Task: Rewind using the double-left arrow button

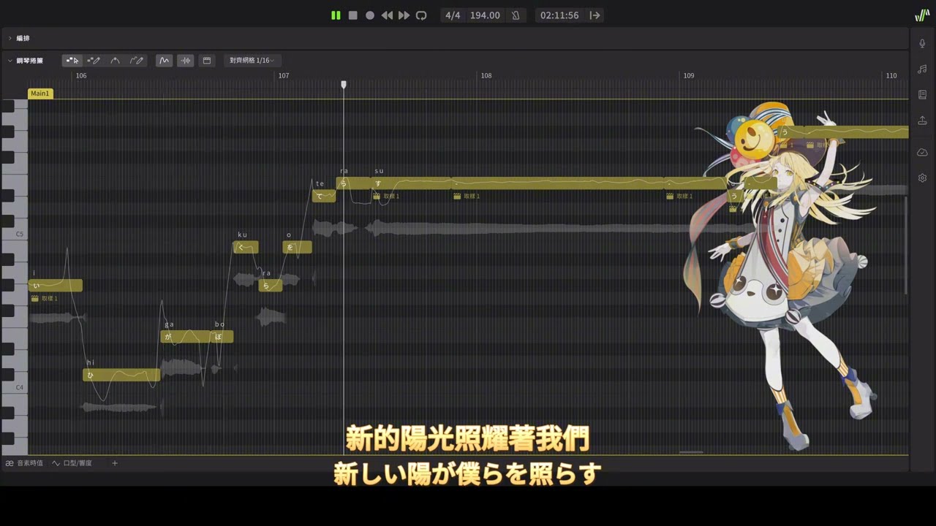Action: coord(387,15)
